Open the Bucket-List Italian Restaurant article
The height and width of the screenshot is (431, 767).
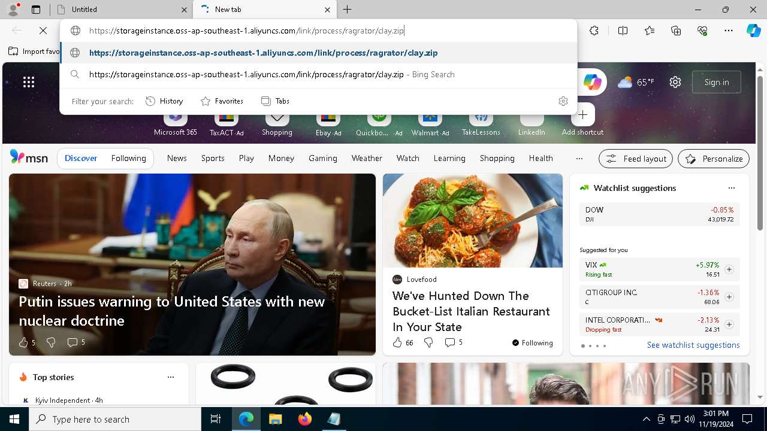471,311
